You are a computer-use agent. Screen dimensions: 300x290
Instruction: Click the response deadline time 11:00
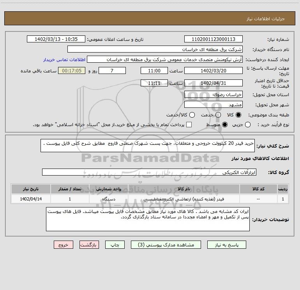[x=154, y=70]
